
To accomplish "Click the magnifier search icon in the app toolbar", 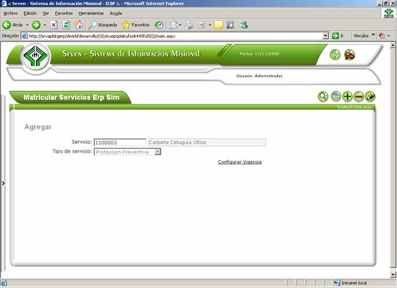I will click(x=323, y=97).
